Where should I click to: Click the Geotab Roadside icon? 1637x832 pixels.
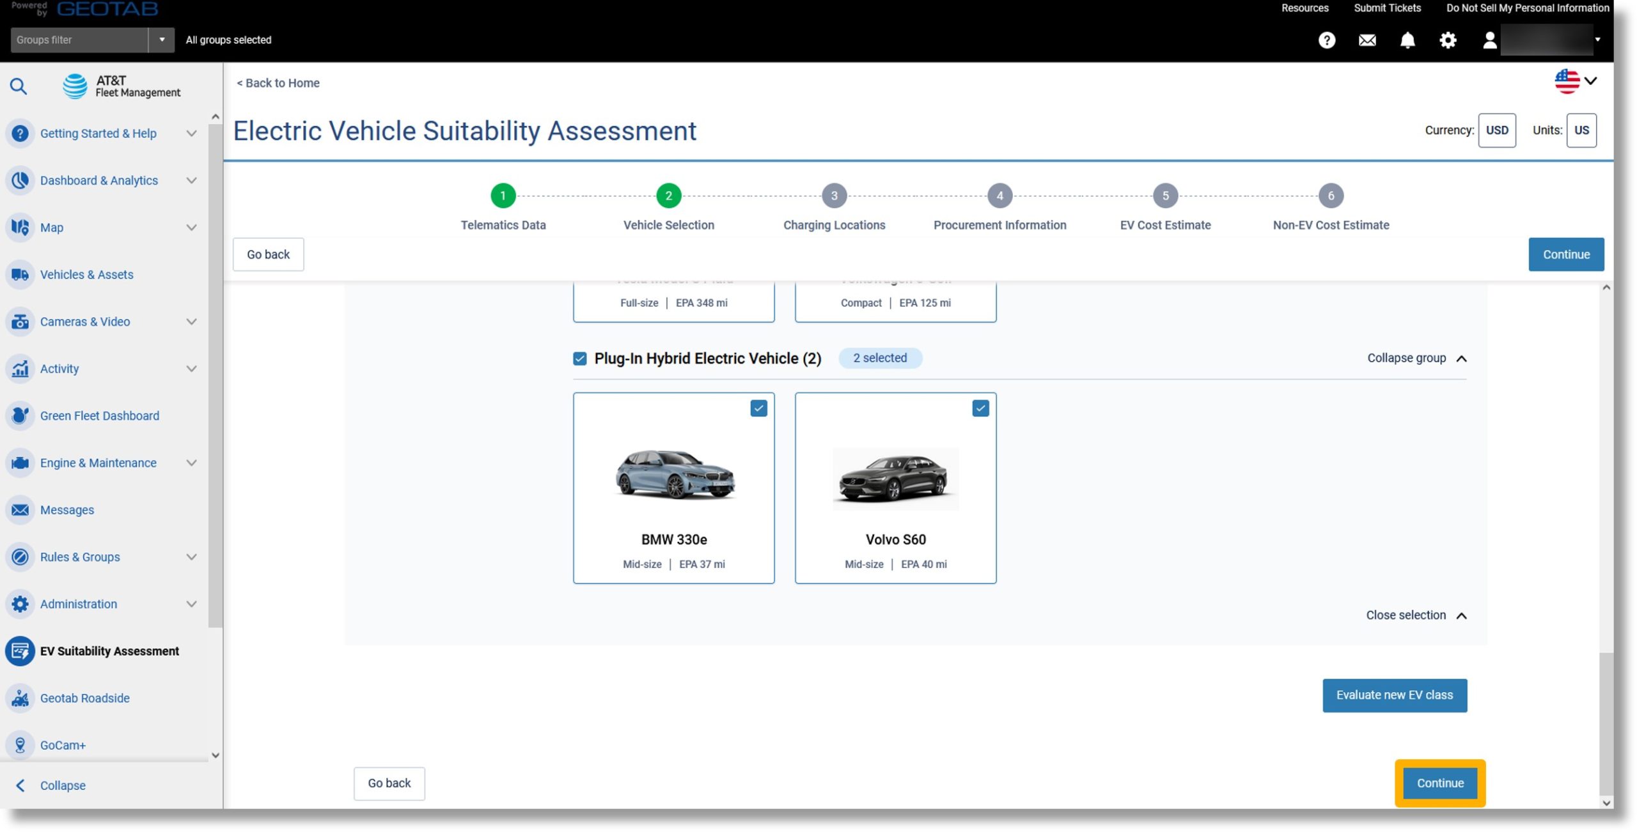pos(20,698)
